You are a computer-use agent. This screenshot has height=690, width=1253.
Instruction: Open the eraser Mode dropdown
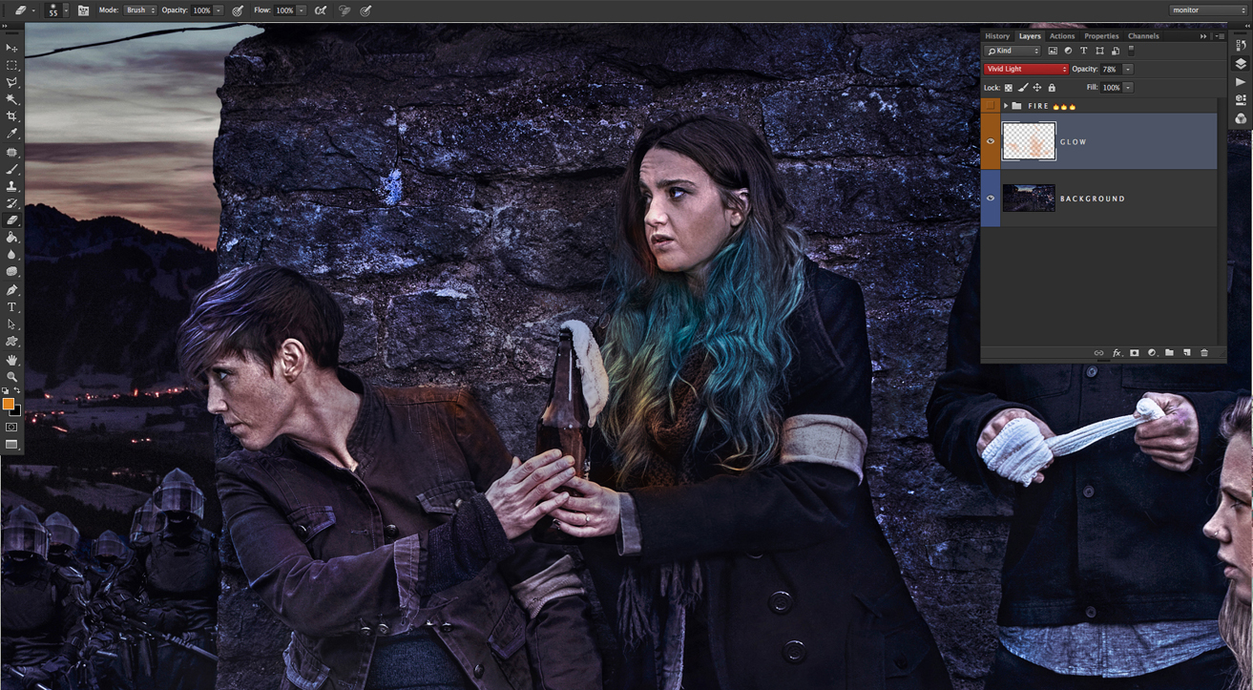pyautogui.click(x=140, y=10)
